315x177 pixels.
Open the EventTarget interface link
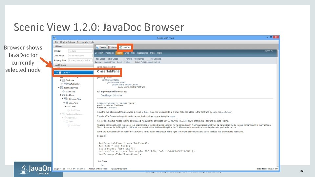click(106, 95)
